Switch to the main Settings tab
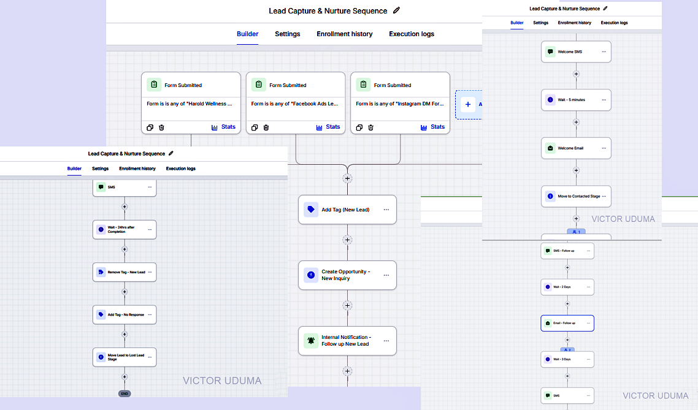This screenshot has width=698, height=410. (x=288, y=34)
